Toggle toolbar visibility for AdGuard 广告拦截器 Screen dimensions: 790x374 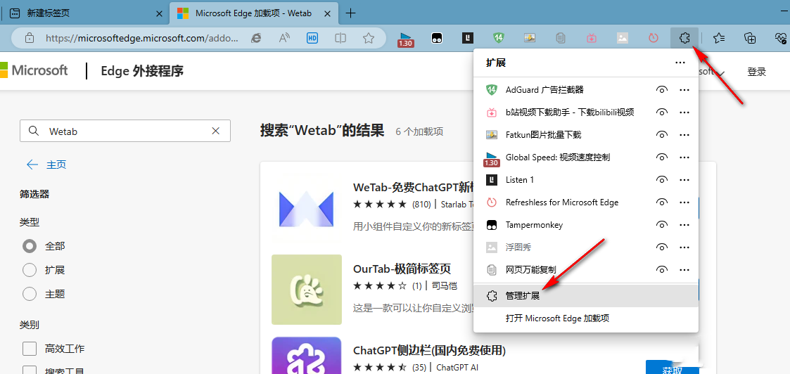coord(662,89)
